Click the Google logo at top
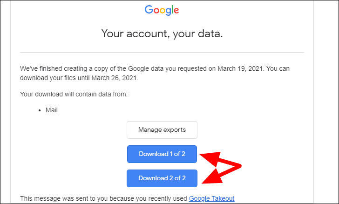This screenshot has height=204, width=339. tap(162, 10)
